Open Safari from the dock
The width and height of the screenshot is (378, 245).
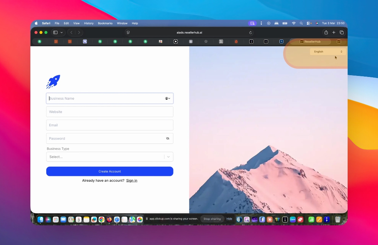tap(117, 219)
